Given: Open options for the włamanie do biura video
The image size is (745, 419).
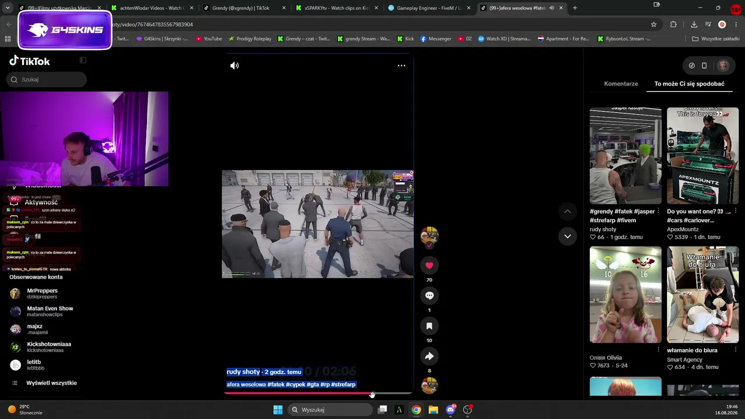Looking at the screenshot, I should [x=736, y=350].
